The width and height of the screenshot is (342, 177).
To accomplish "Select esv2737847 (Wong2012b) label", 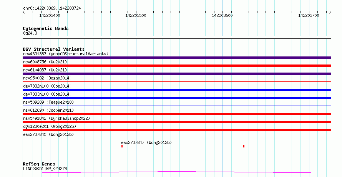I will coord(146,142).
